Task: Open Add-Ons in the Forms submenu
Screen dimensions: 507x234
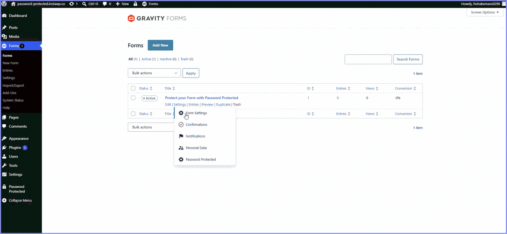Action: pyautogui.click(x=9, y=93)
